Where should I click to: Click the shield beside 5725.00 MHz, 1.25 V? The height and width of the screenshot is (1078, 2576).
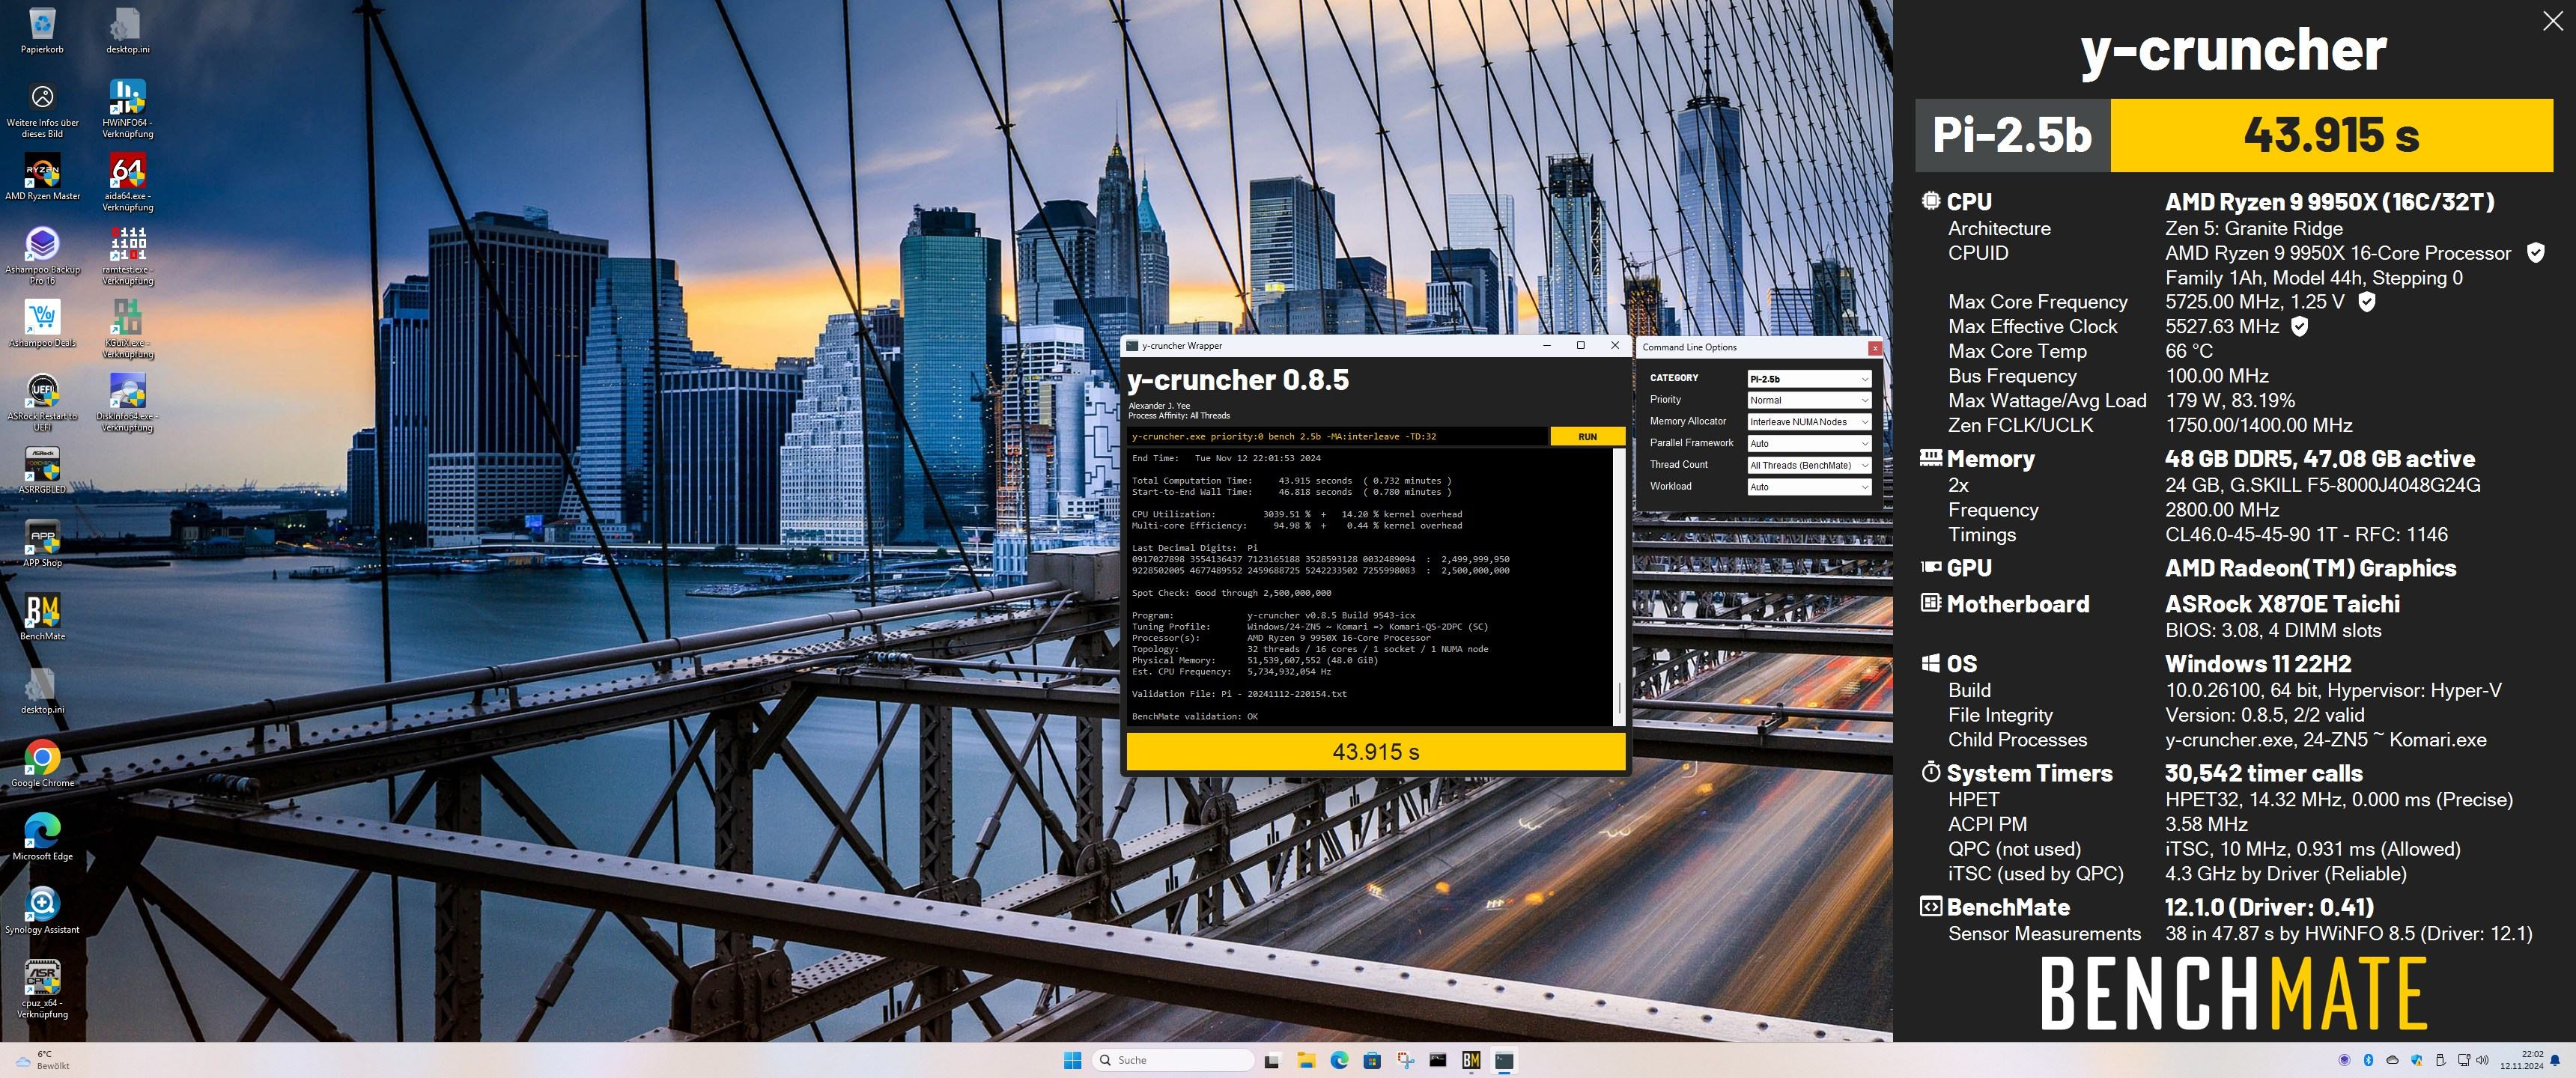pyautogui.click(x=2366, y=302)
